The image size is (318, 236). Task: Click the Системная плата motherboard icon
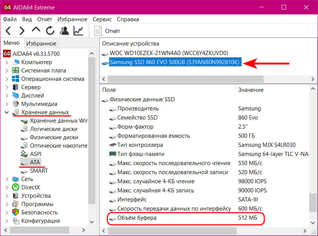16,70
